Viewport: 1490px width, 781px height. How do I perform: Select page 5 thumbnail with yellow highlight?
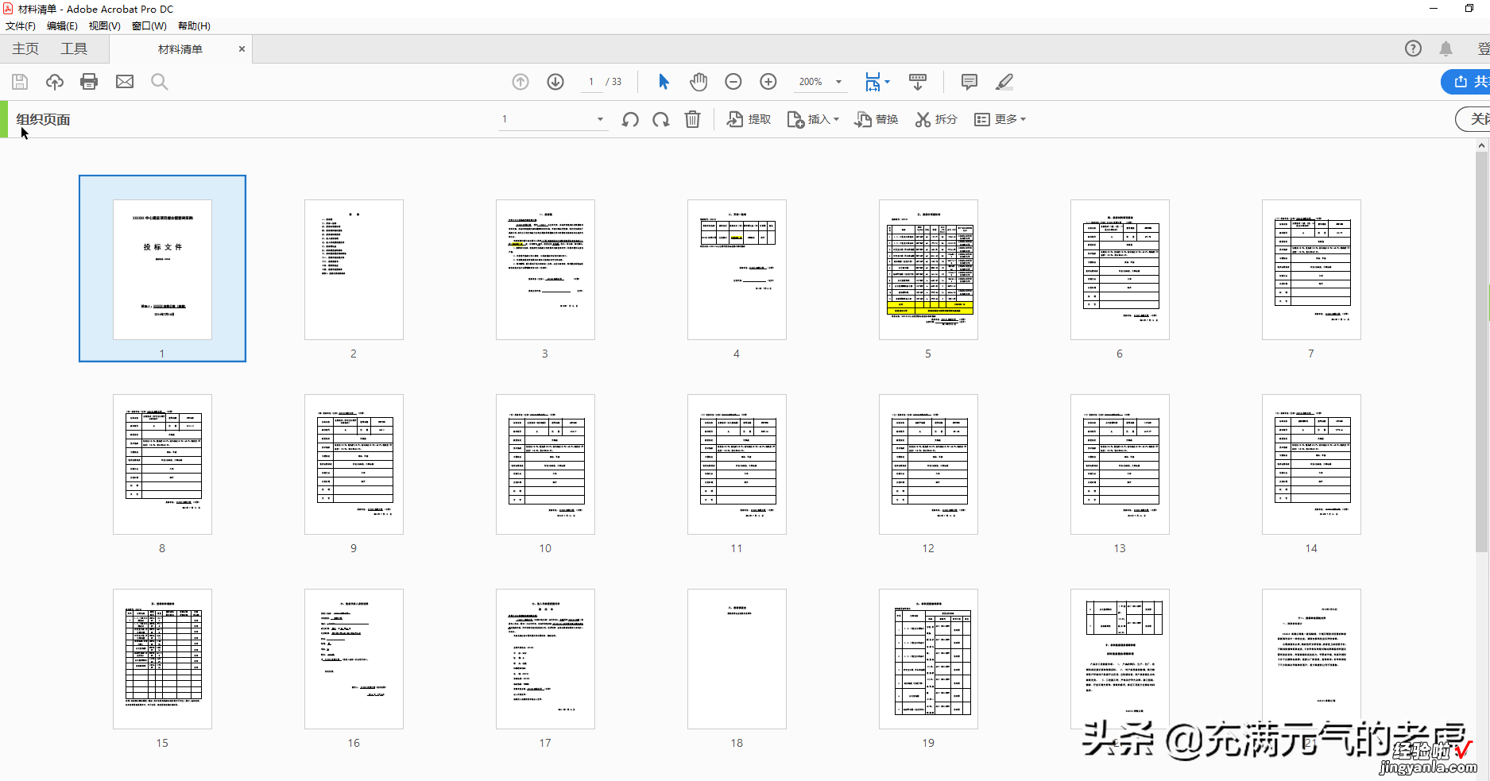click(x=928, y=269)
